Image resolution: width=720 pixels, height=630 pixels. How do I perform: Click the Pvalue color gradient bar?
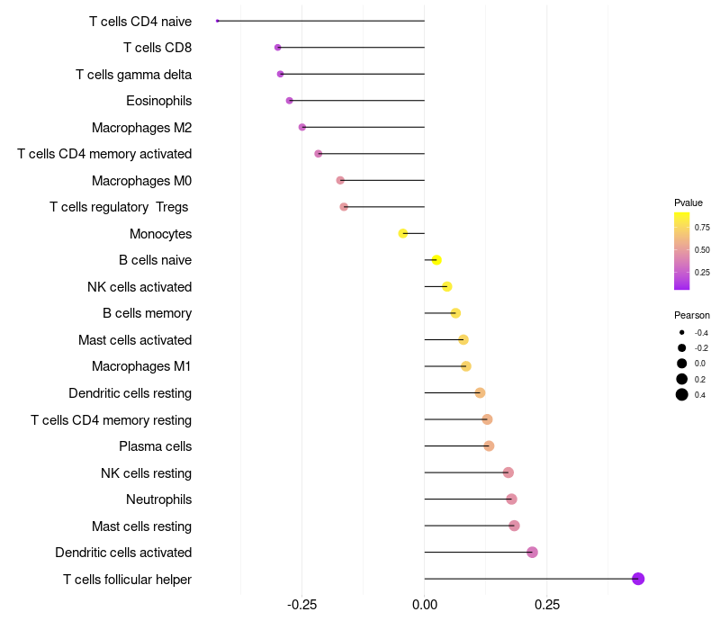[681, 251]
